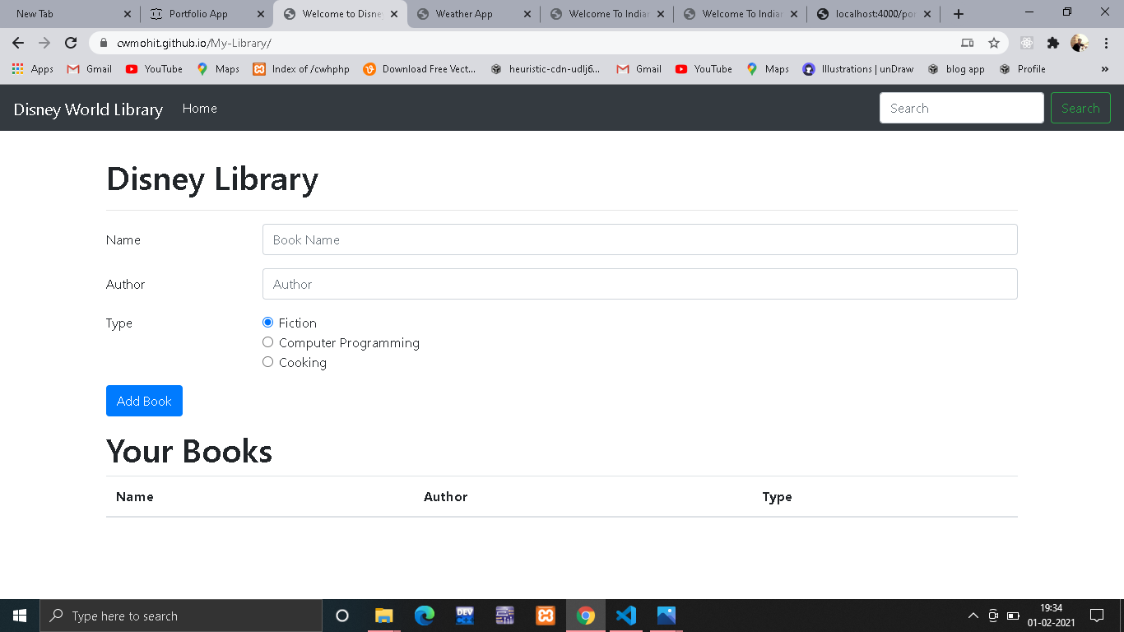Open the blog app bookmark
Screen dimensions: 1124x632
956,69
